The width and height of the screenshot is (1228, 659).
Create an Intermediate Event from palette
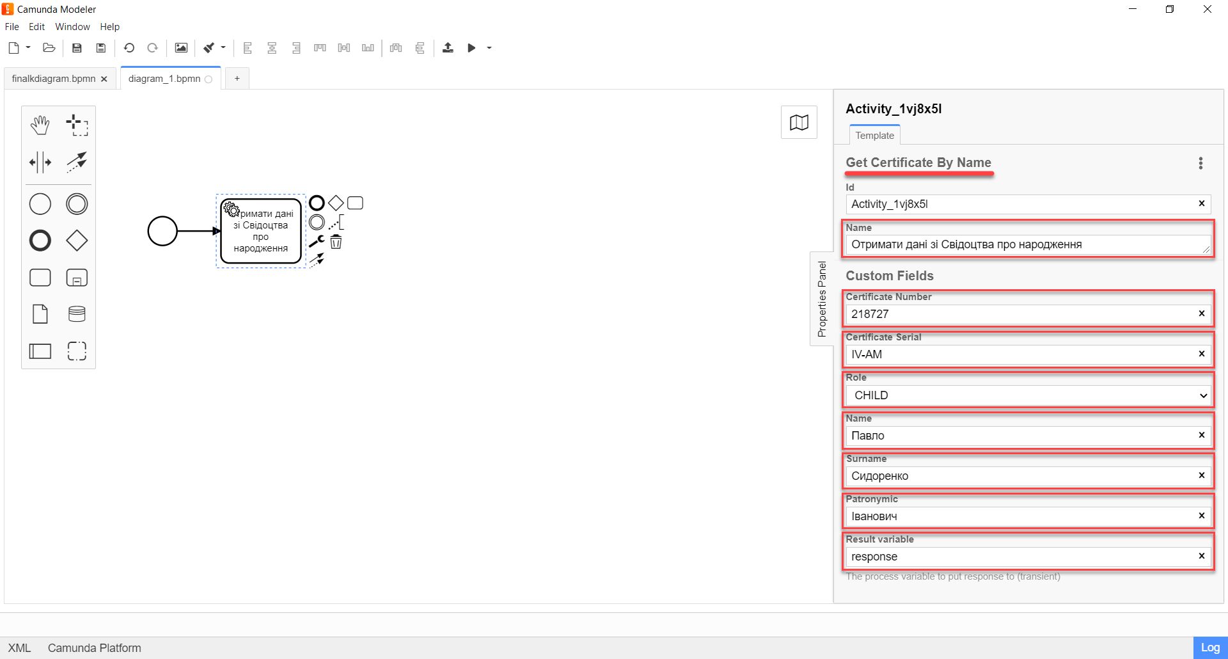pyautogui.click(x=77, y=204)
